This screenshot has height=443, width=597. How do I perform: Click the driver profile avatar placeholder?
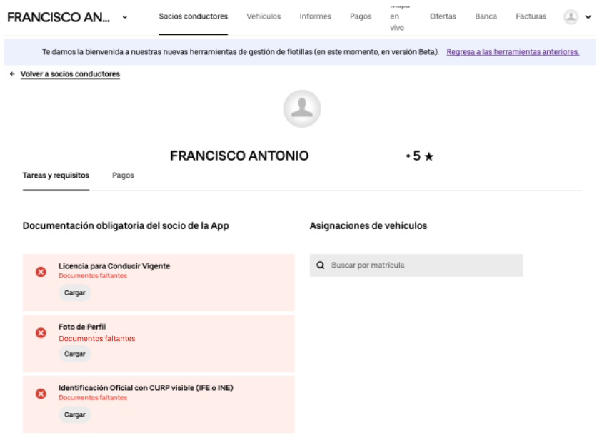coord(302,109)
